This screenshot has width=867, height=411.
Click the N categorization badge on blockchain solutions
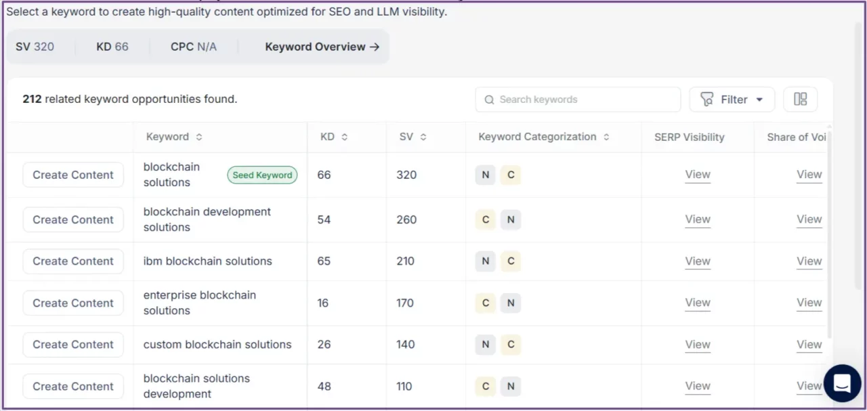[x=485, y=175]
